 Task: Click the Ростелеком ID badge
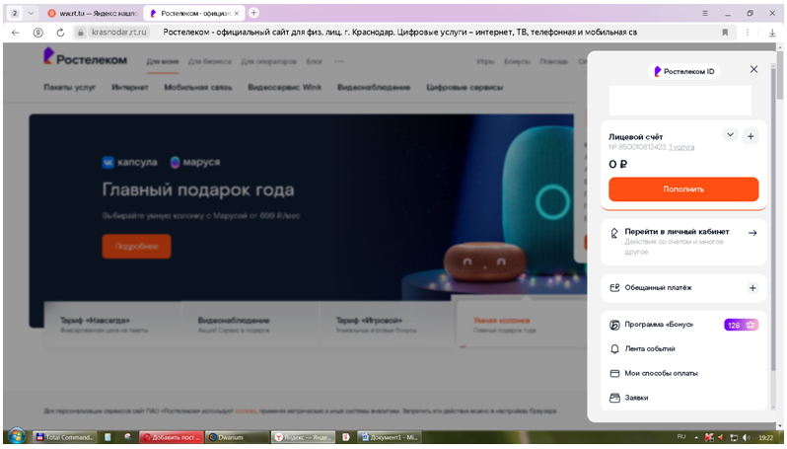[683, 71]
